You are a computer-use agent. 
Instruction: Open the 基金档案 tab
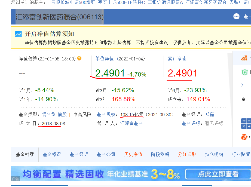pyautogui.click(x=25, y=155)
